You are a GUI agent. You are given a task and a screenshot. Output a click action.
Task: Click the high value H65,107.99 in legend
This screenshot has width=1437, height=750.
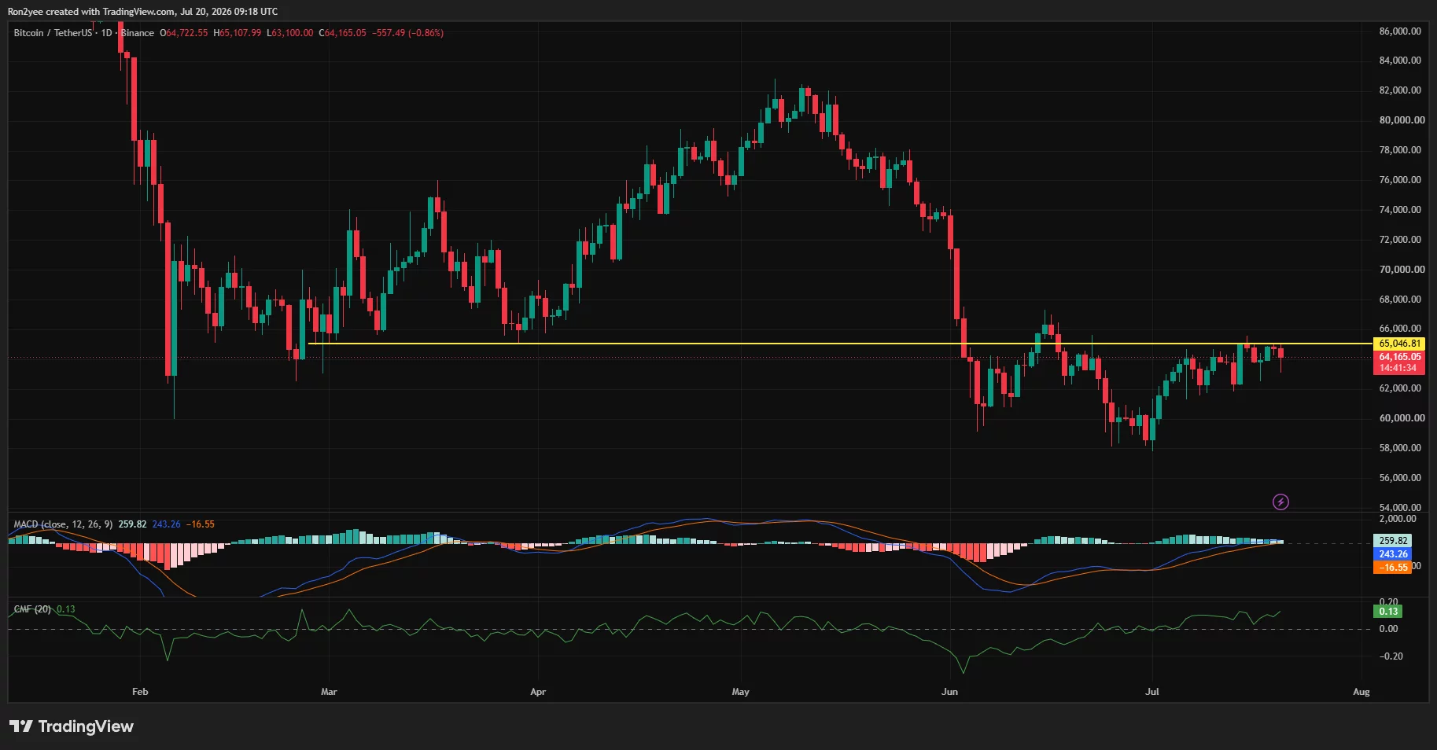238,33
